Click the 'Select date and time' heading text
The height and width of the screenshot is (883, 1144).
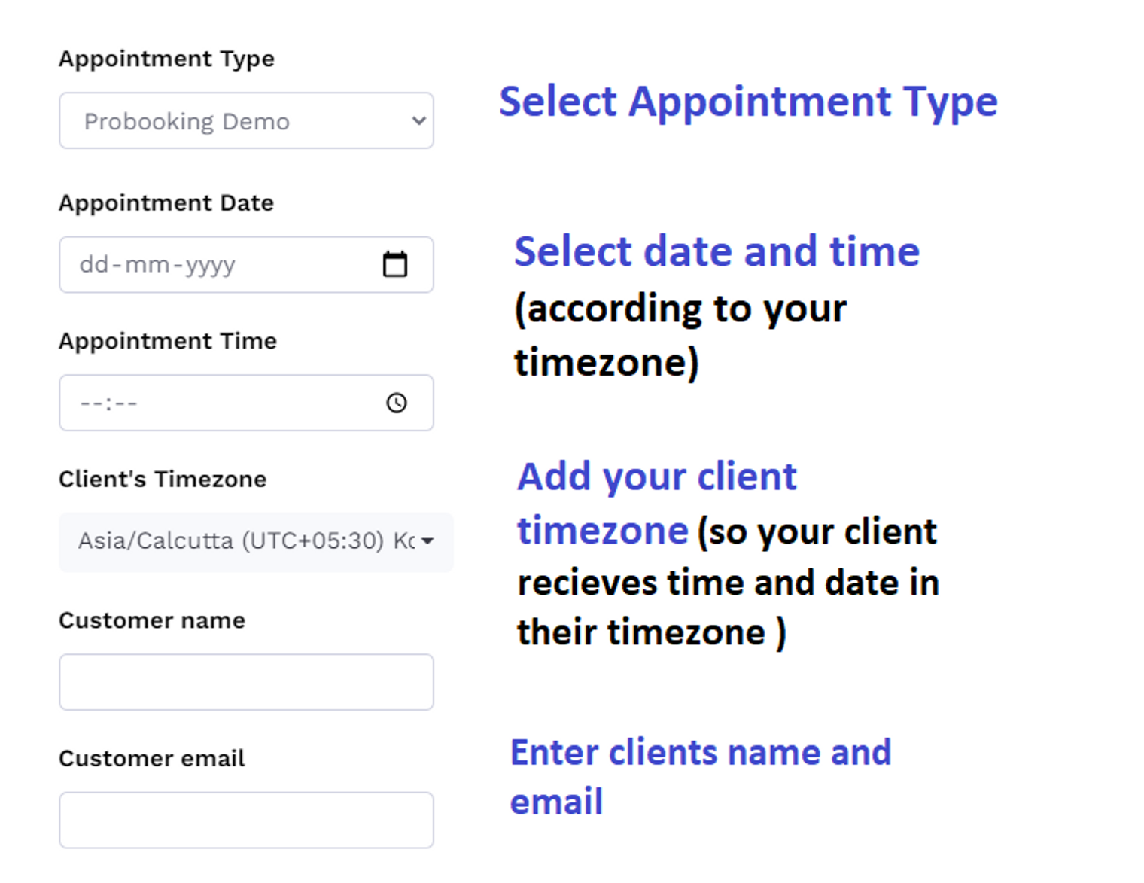[717, 251]
